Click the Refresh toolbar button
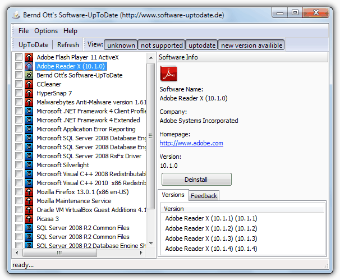Image resolution: width=340 pixels, height=280 pixels. [68, 45]
